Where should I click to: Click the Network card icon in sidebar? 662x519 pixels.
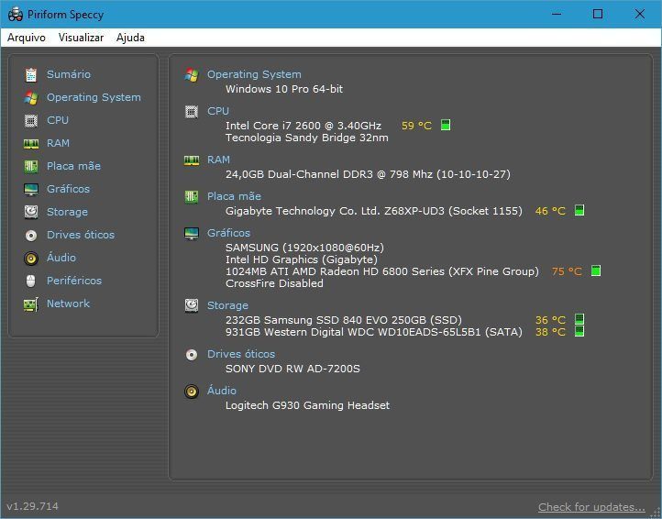(x=31, y=304)
